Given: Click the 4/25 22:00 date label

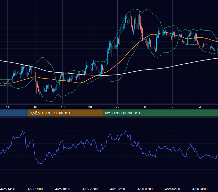Looking at the screenshot, I should [118, 189].
